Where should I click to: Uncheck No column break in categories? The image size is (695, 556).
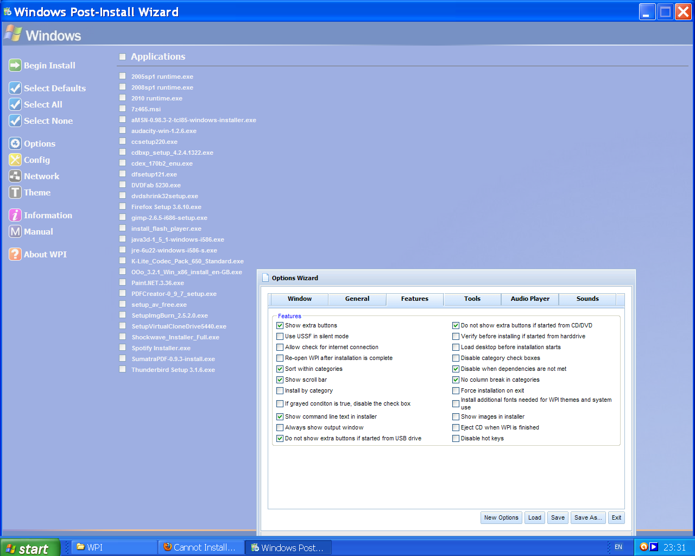(x=456, y=380)
